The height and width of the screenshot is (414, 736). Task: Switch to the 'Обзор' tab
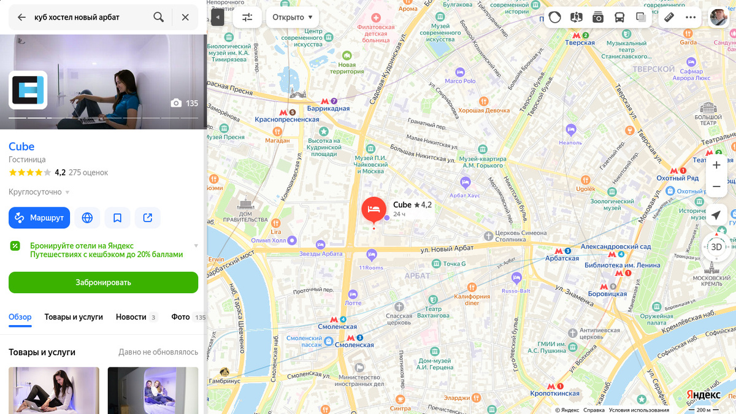(20, 317)
